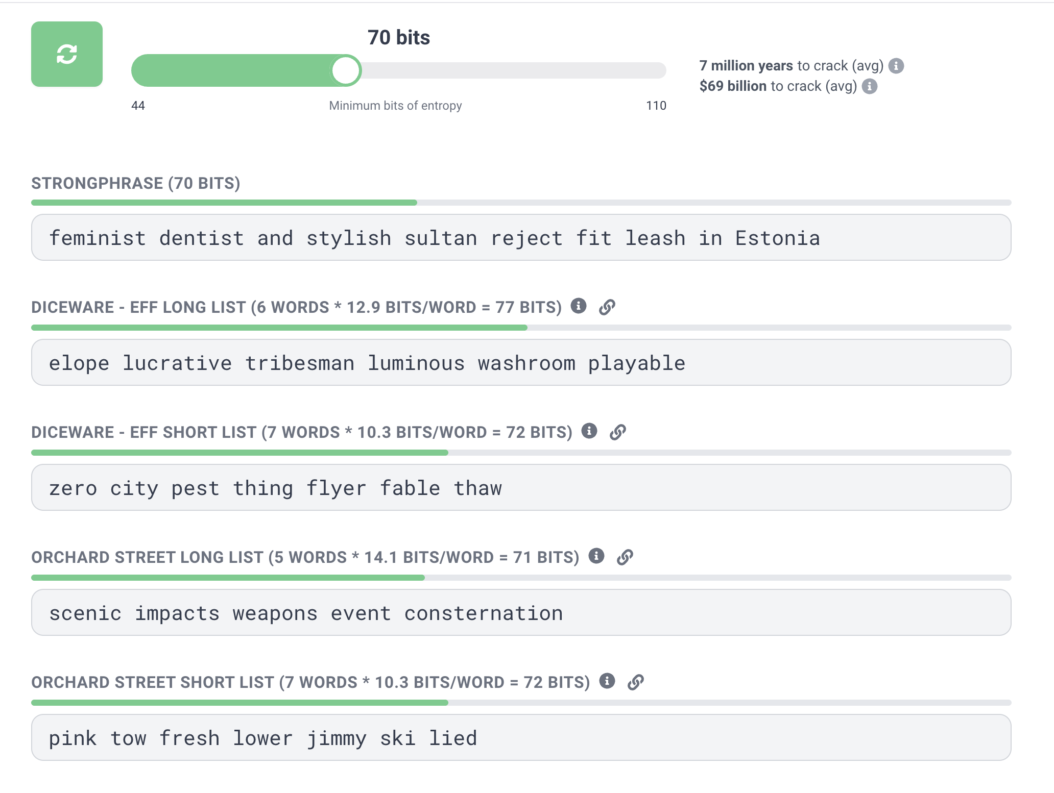Select the passphrase 'elope lucrative tribesman luminous washroom playable'

click(x=521, y=362)
